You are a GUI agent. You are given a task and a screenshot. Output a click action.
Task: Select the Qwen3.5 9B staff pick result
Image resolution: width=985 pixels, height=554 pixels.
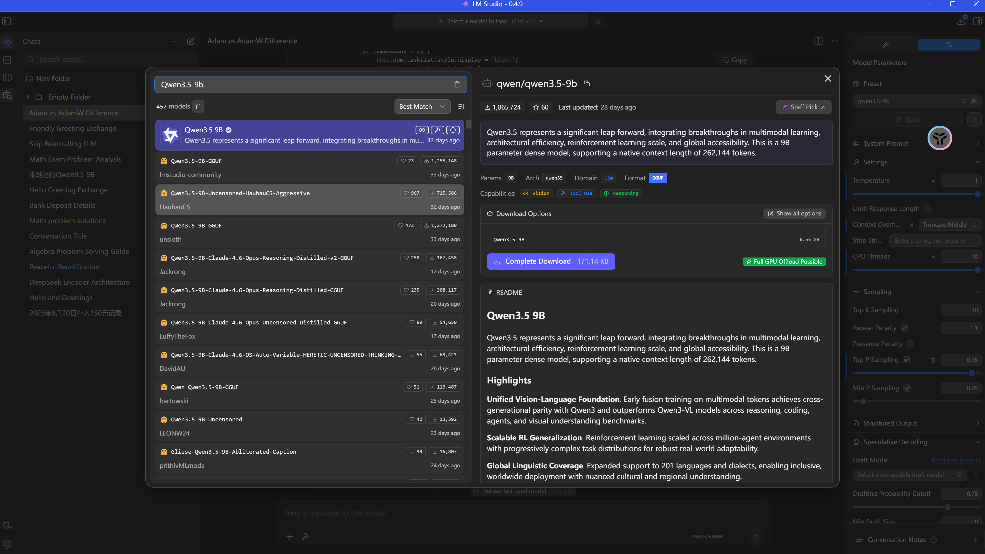point(310,135)
